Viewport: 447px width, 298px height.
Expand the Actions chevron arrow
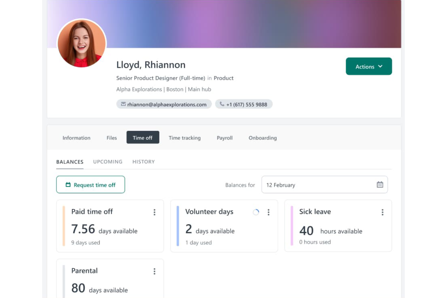(x=380, y=66)
